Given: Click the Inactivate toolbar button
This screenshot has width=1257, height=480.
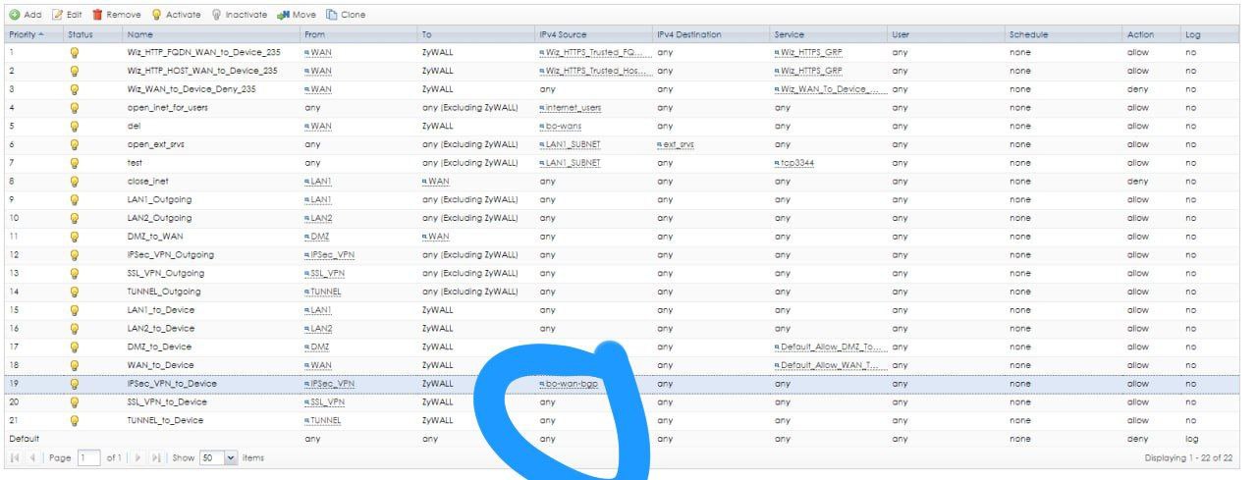Looking at the screenshot, I should [239, 15].
